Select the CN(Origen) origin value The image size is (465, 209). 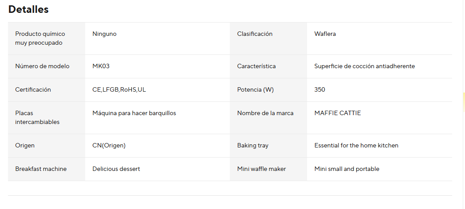[x=109, y=146]
